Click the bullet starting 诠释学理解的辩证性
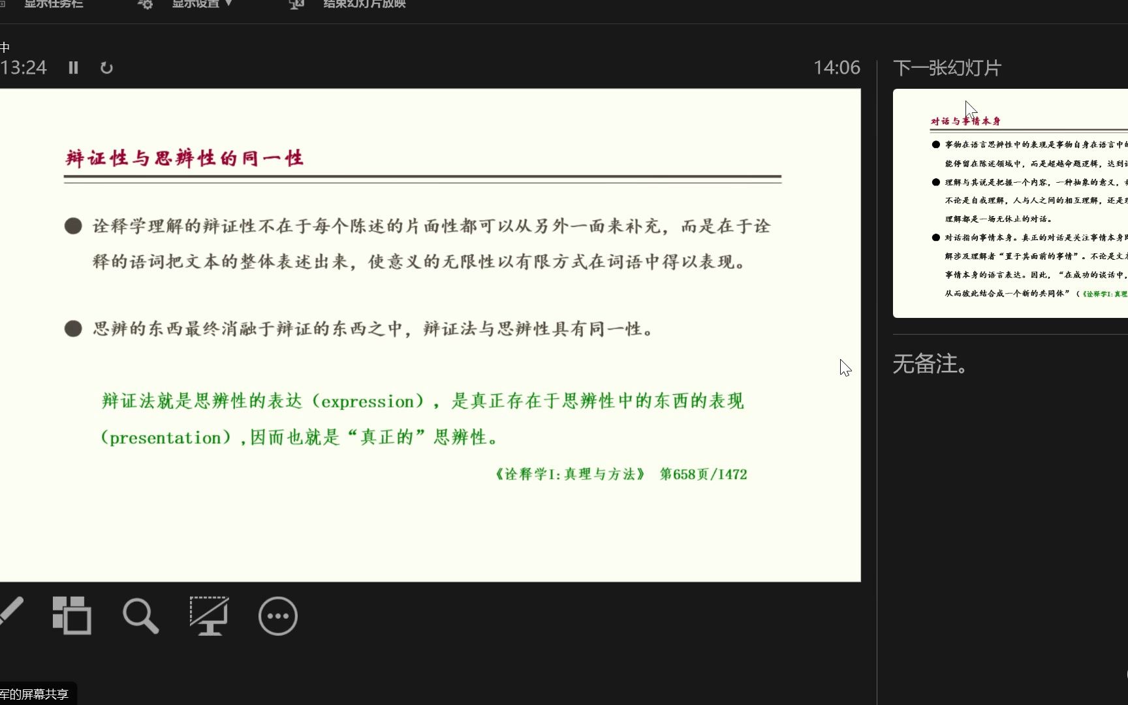The height and width of the screenshot is (705, 1128). pos(418,243)
